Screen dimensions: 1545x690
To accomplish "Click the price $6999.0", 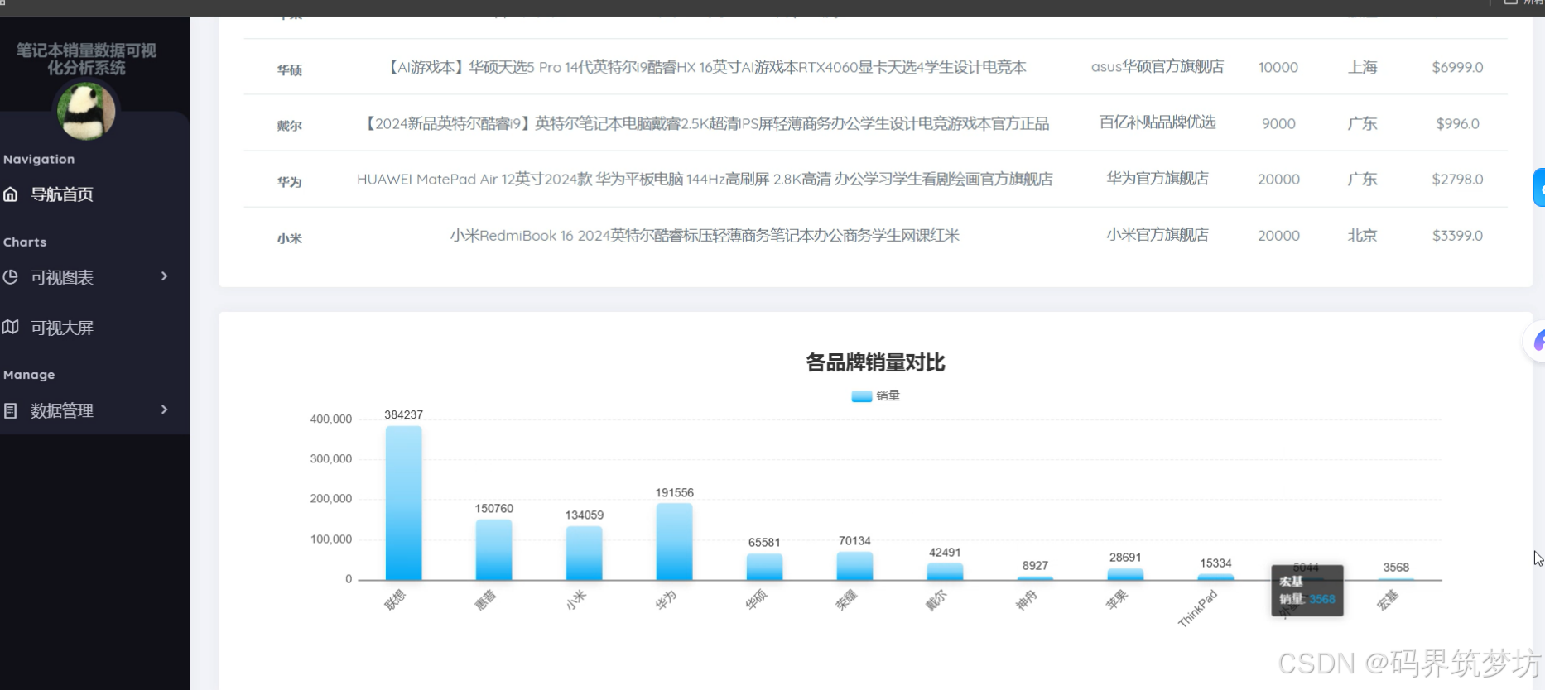I will (1457, 67).
